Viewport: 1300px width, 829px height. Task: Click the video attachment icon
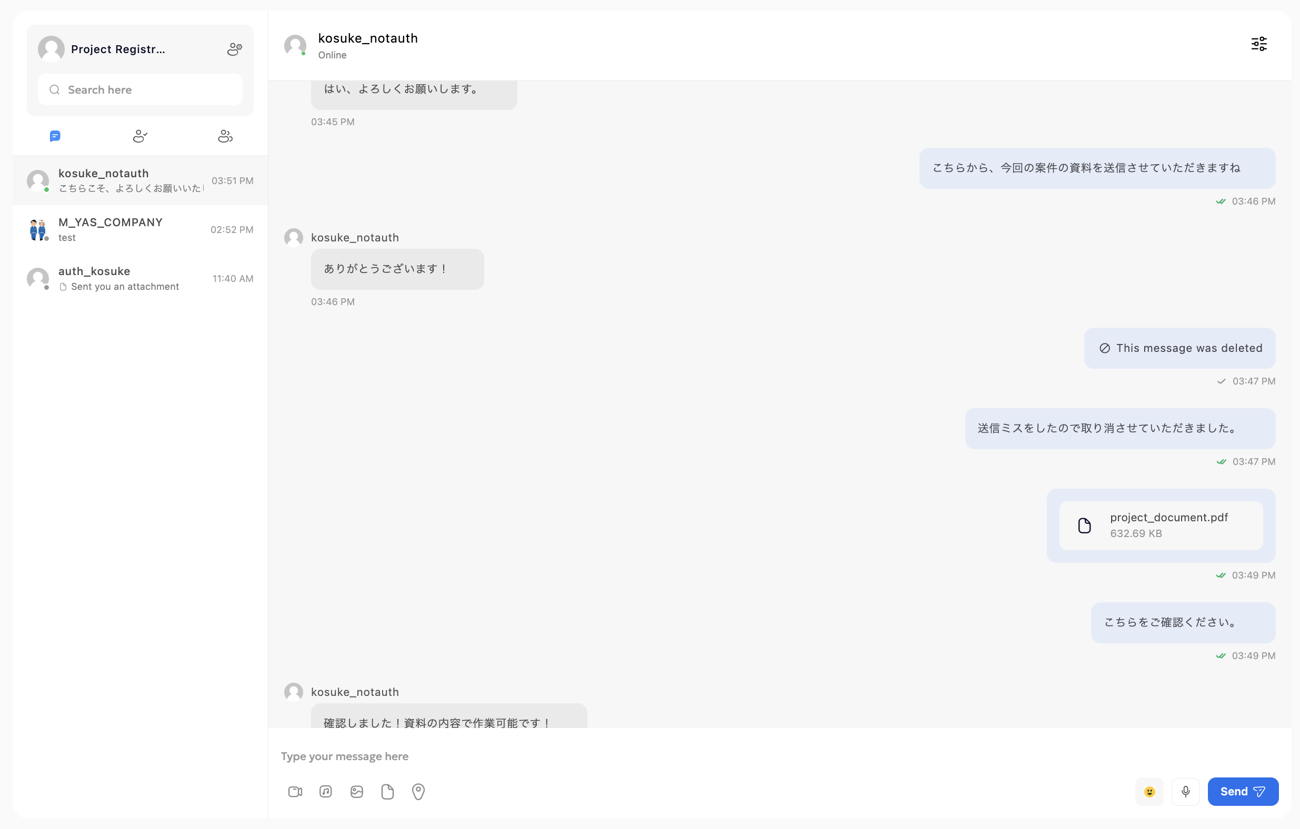[295, 791]
